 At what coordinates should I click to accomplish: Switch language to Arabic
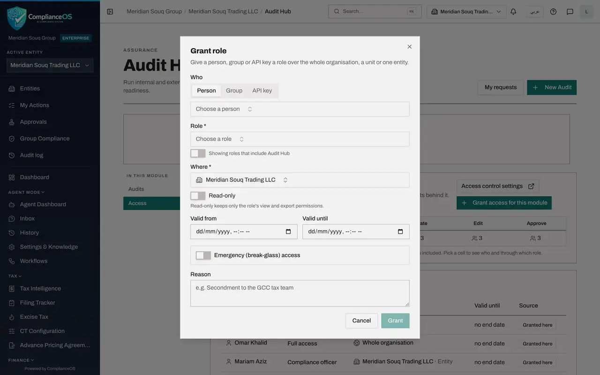coord(535,12)
